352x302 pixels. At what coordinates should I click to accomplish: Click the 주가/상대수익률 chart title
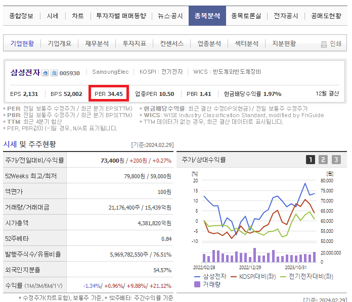tap(204, 160)
